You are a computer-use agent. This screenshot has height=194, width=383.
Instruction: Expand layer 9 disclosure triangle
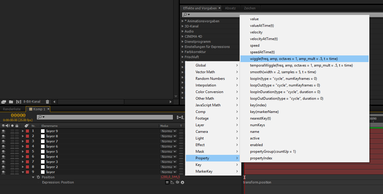click(23, 131)
